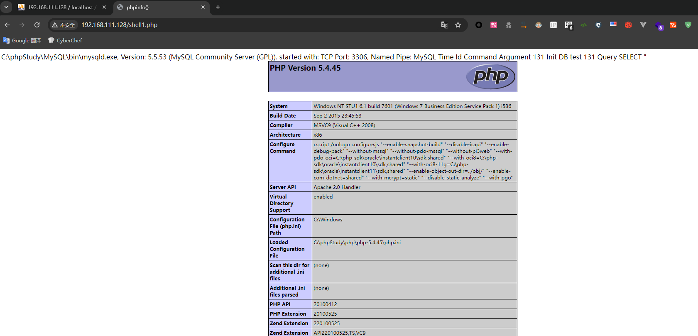
Task: Open the face-with-glasses extension icon
Action: click(539, 25)
